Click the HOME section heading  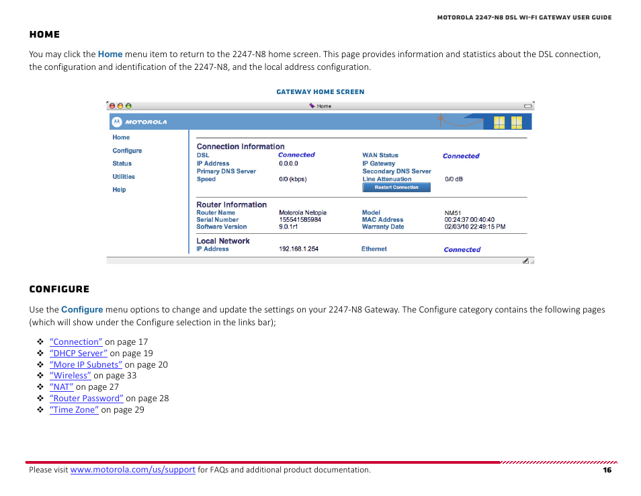[44, 34]
